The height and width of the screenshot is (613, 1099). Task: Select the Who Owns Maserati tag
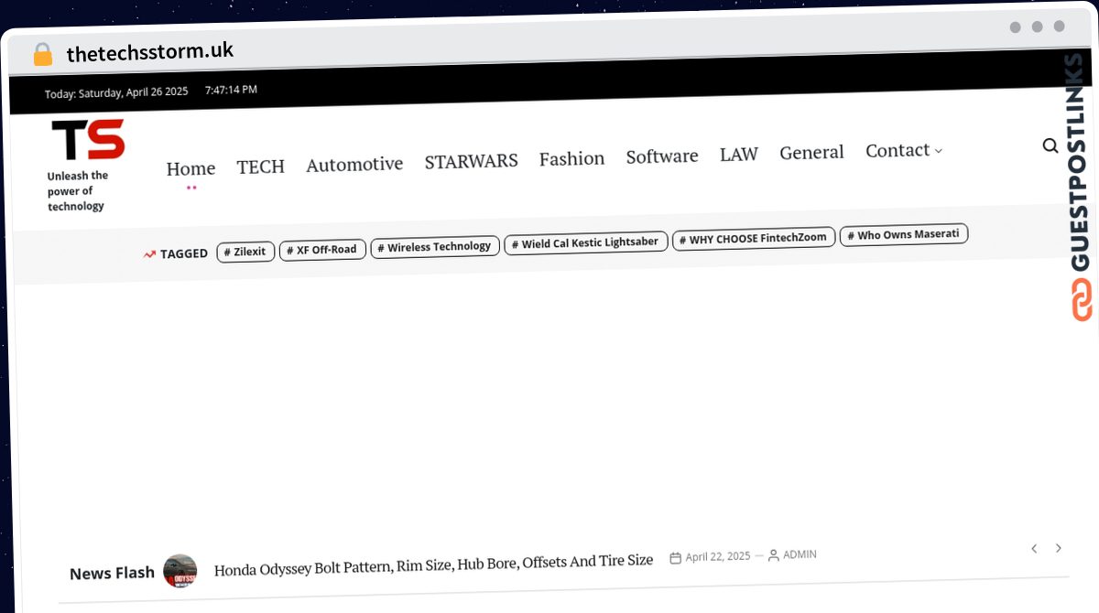(x=903, y=235)
